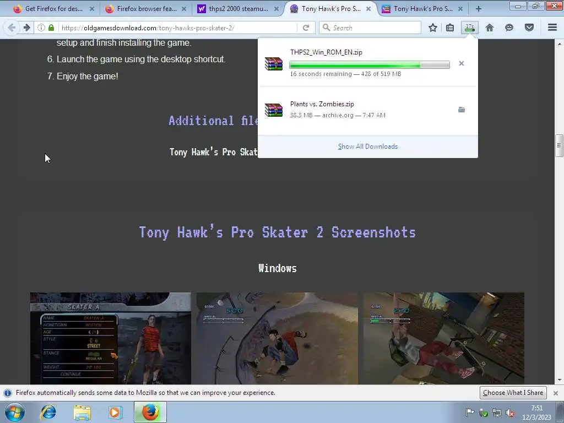Click the scrollbar up arrow
Viewport: 564px width, 423px height.
click(x=559, y=44)
